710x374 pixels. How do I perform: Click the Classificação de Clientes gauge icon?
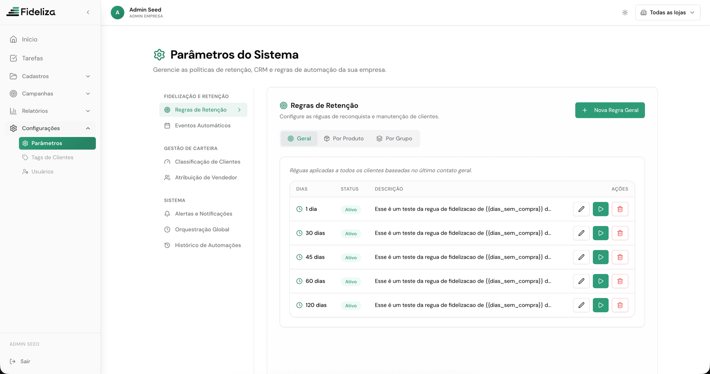coord(168,162)
